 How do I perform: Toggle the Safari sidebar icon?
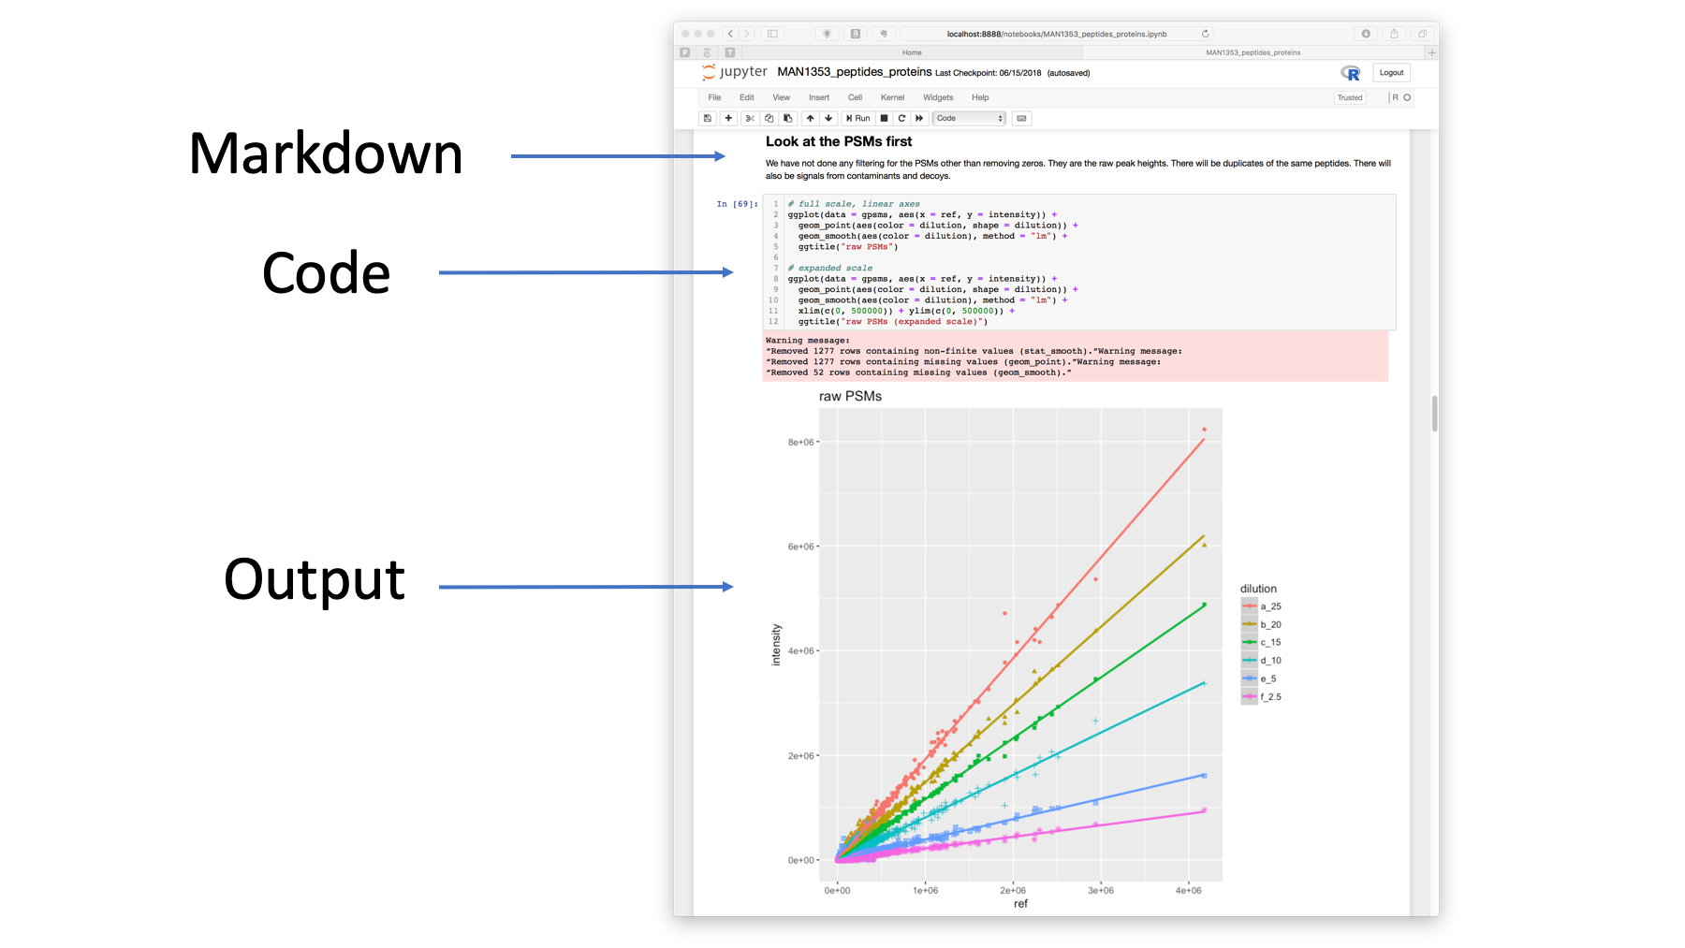772,34
